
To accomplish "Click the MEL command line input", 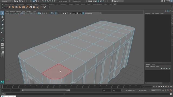I will coord(35,94).
